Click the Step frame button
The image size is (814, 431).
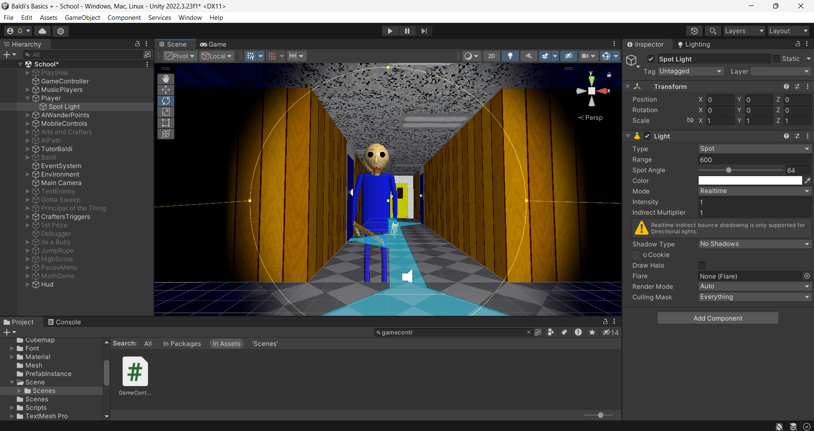click(x=424, y=31)
